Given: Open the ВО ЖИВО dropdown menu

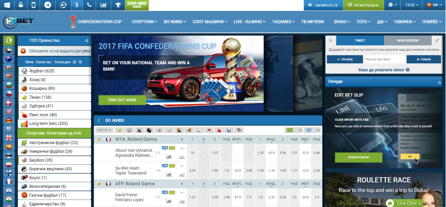Looking at the screenshot, I should [x=175, y=22].
